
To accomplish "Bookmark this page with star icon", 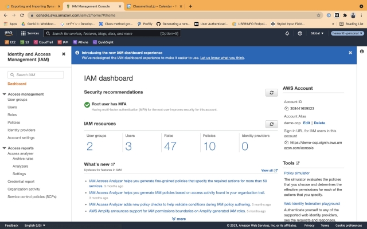I will [318, 15].
